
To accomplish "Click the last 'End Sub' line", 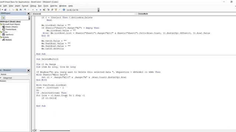I will [x=41, y=106].
